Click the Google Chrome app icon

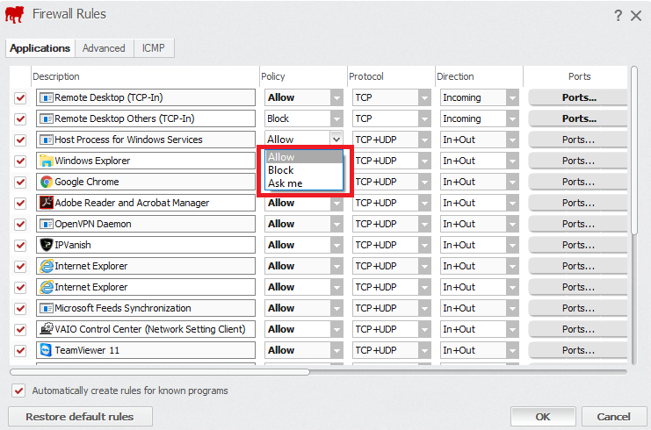(x=46, y=182)
